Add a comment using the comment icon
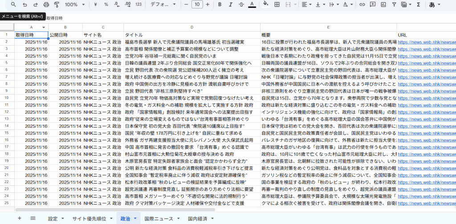The image size is (456, 224). [x=372, y=4]
